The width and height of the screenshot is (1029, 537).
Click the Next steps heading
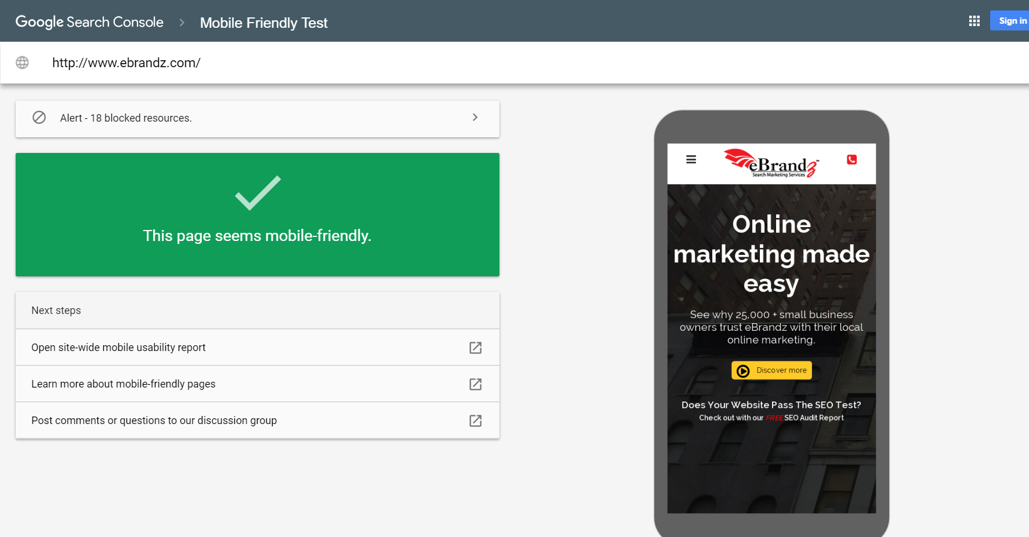point(56,310)
